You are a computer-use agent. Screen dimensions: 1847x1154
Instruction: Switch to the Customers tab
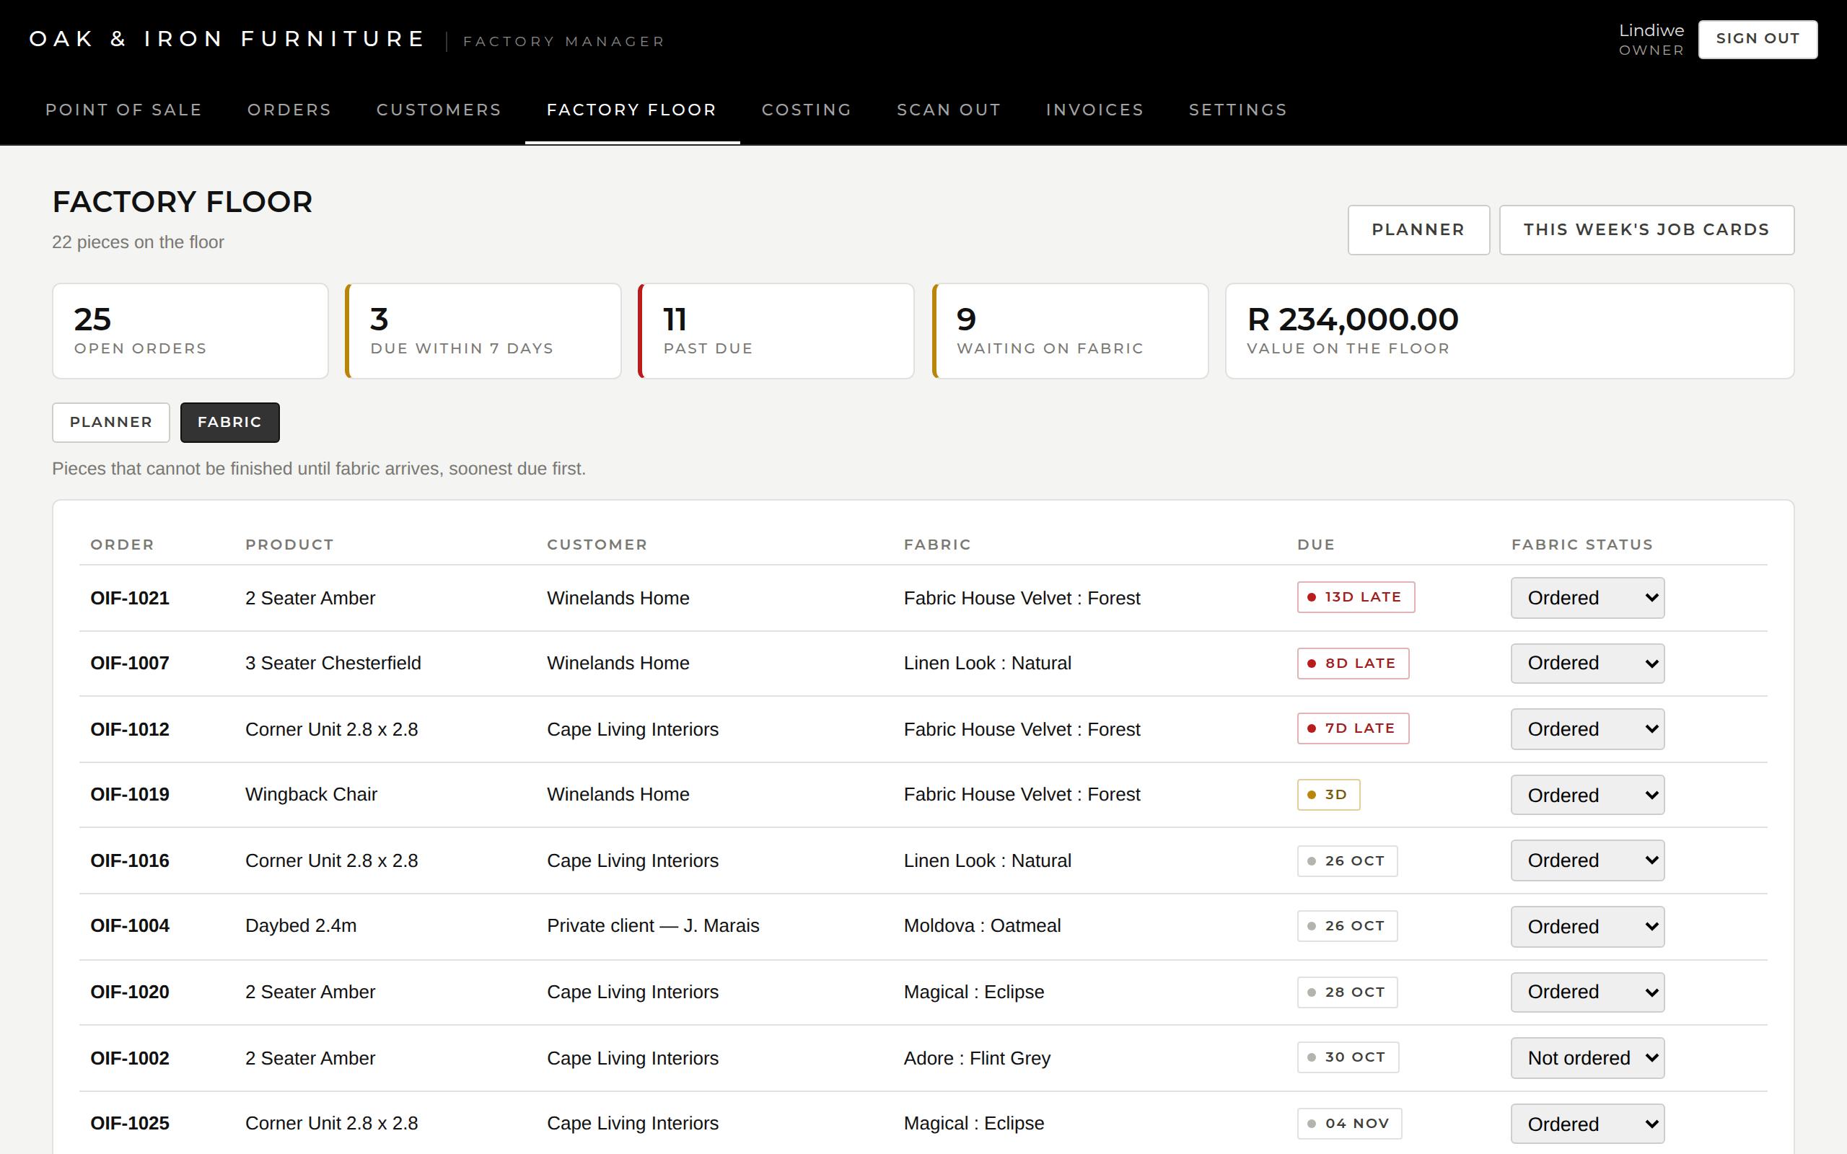click(439, 110)
